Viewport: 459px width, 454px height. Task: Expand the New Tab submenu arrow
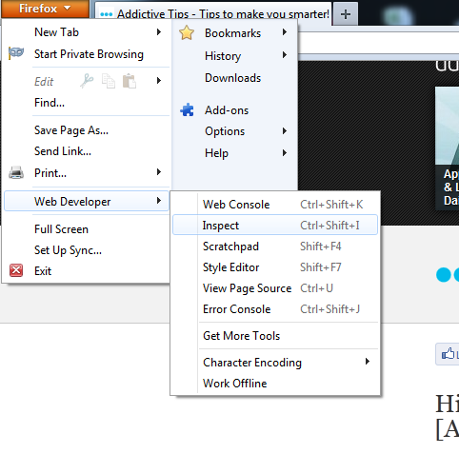[159, 32]
